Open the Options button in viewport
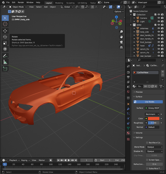The height and width of the screenshot is (174, 166). tap(119, 12)
